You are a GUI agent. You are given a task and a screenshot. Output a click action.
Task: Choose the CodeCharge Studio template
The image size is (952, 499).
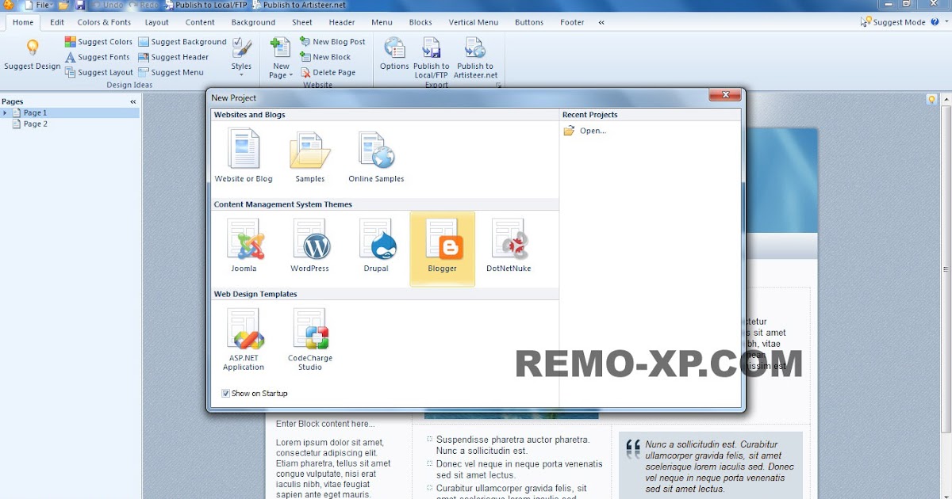pos(310,339)
